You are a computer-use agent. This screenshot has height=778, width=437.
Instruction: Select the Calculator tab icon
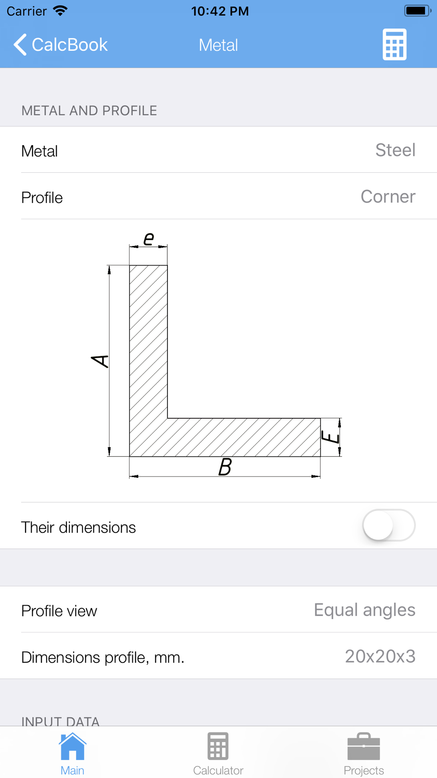coord(218,746)
